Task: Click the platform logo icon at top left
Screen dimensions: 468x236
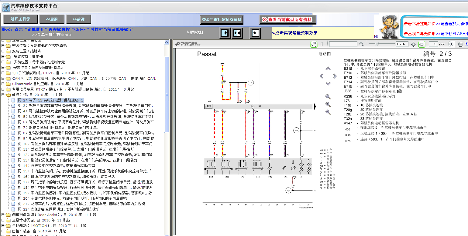Action: 6,7
